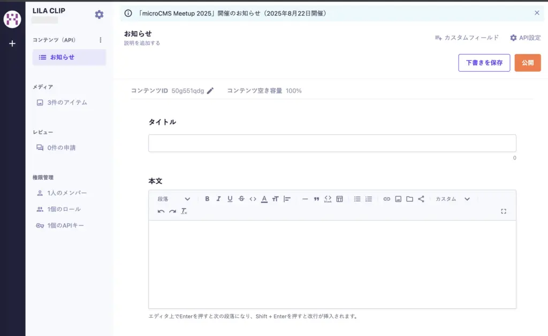Click the info icon in the announcement banner

(x=128, y=13)
